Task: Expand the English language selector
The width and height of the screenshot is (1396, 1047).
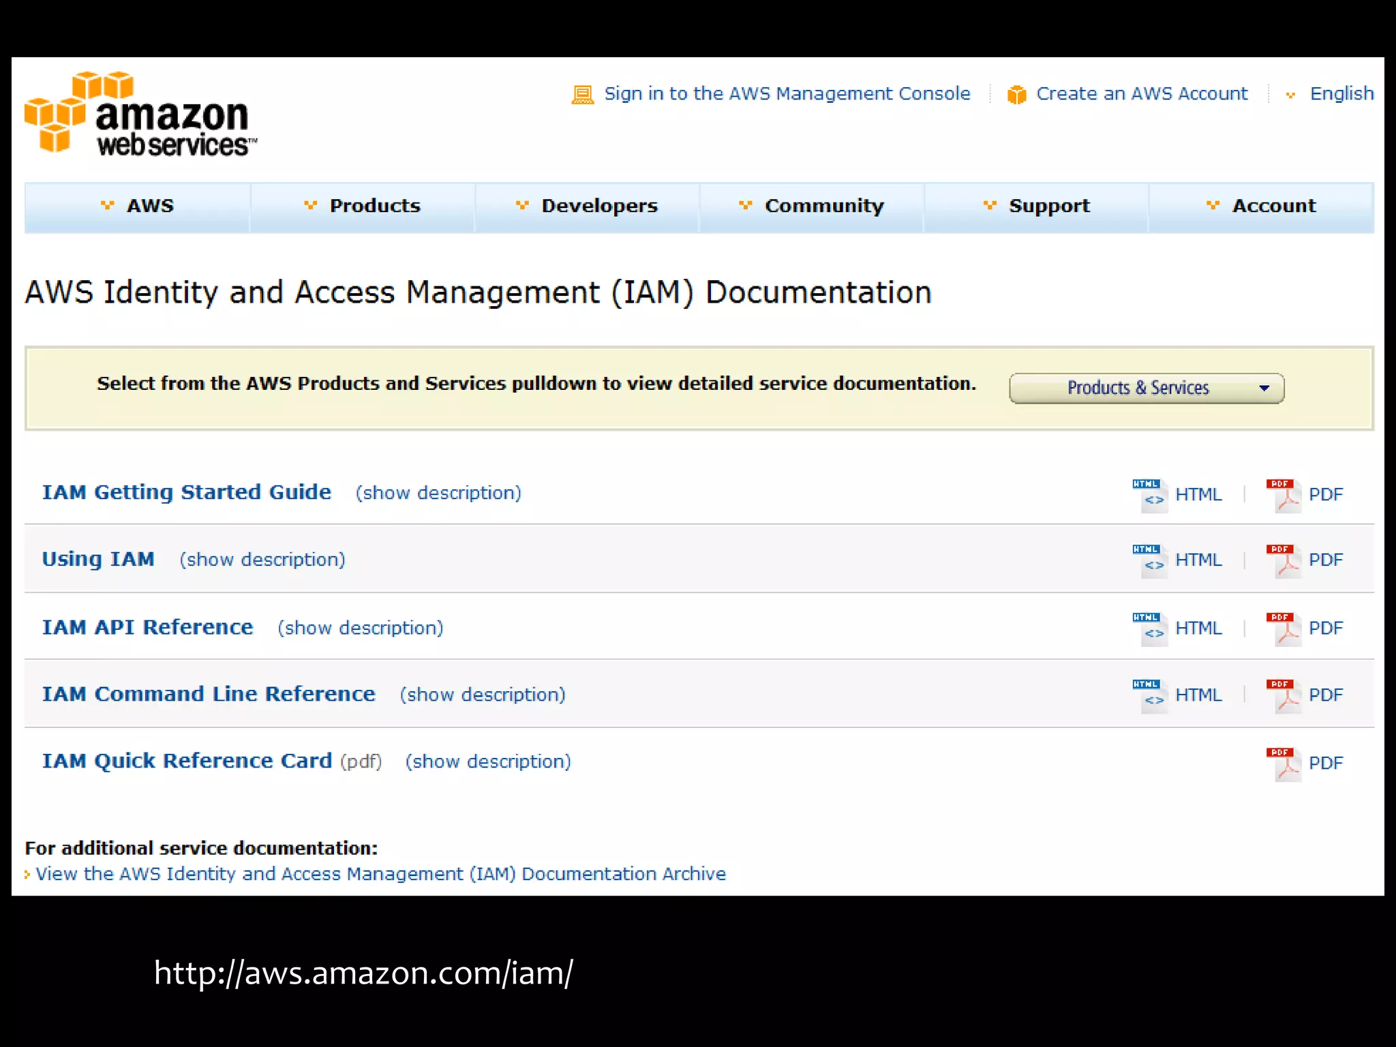Action: pos(1341,93)
